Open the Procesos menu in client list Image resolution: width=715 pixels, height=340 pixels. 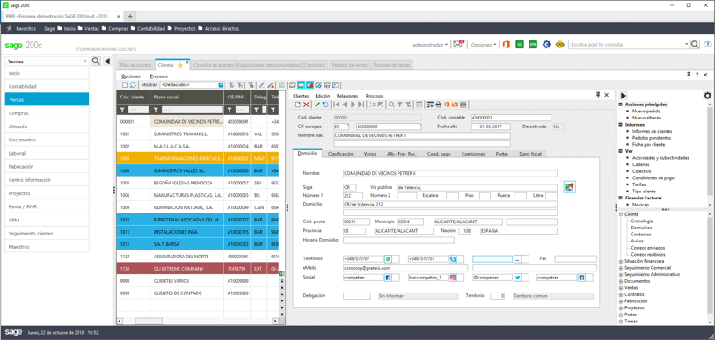(159, 76)
